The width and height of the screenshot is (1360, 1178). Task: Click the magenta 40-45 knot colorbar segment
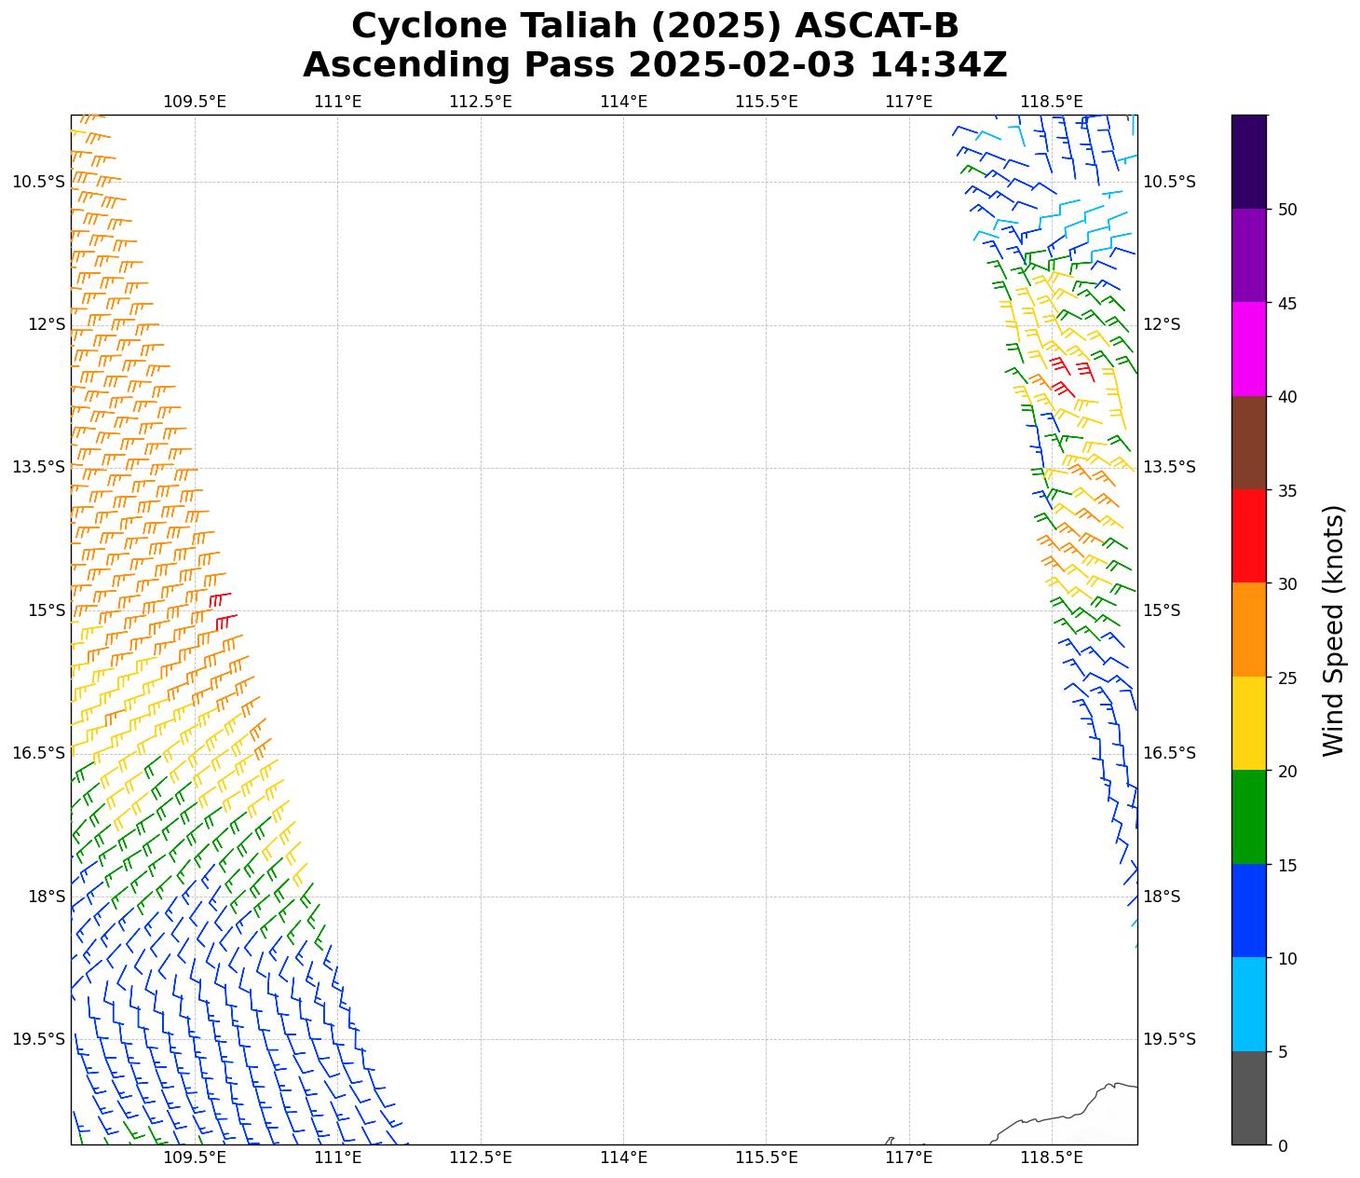(1248, 349)
